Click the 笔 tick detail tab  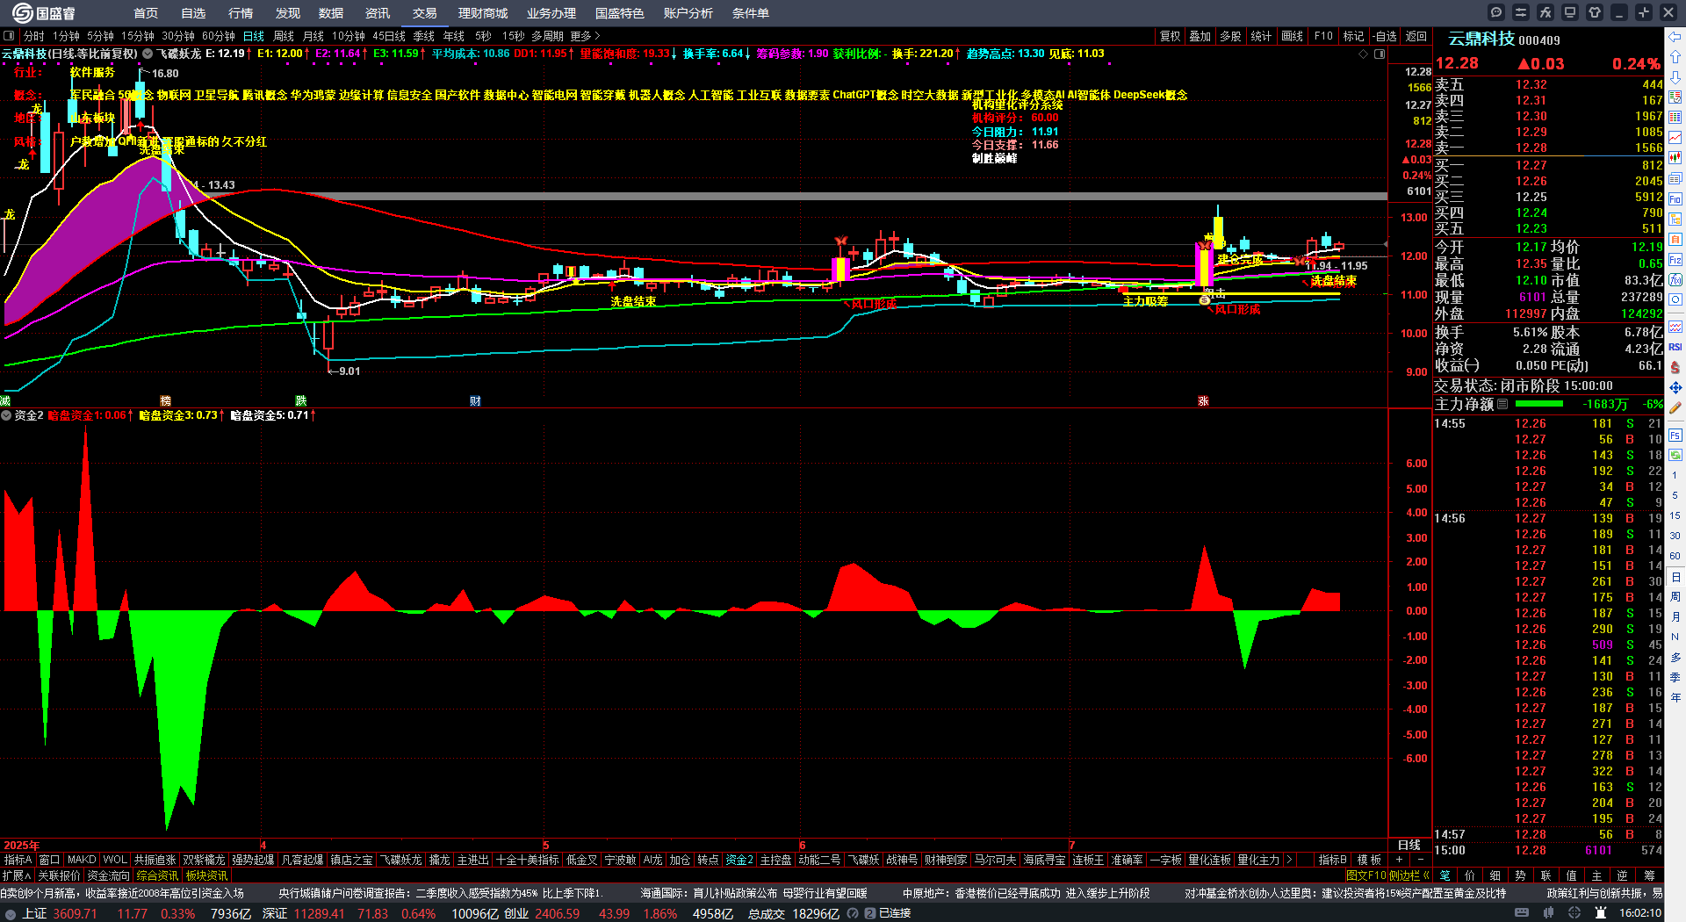1445,875
